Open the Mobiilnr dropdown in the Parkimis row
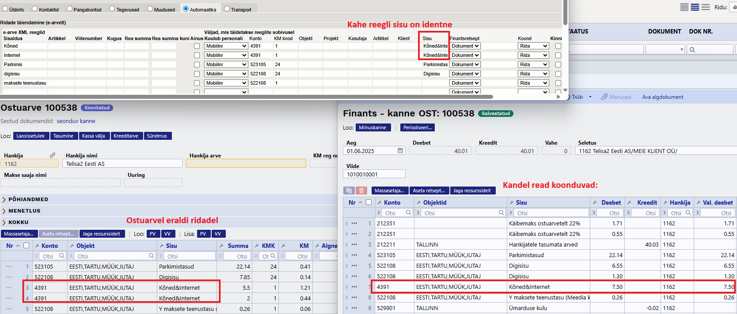This screenshot has height=314, width=737. coord(226,64)
